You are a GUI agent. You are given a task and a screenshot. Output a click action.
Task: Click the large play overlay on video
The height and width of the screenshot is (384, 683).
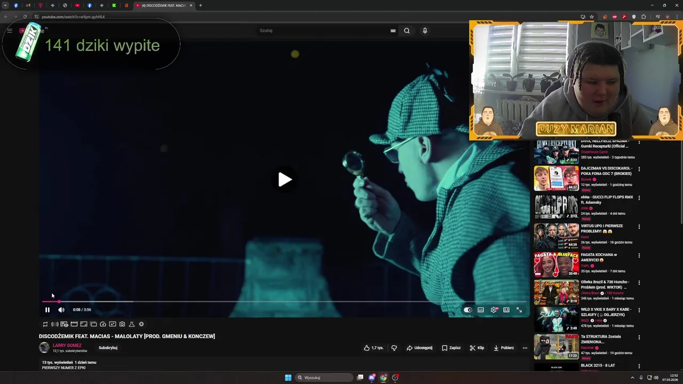coord(285,180)
